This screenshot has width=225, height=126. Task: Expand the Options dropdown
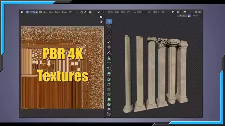click(x=197, y=16)
